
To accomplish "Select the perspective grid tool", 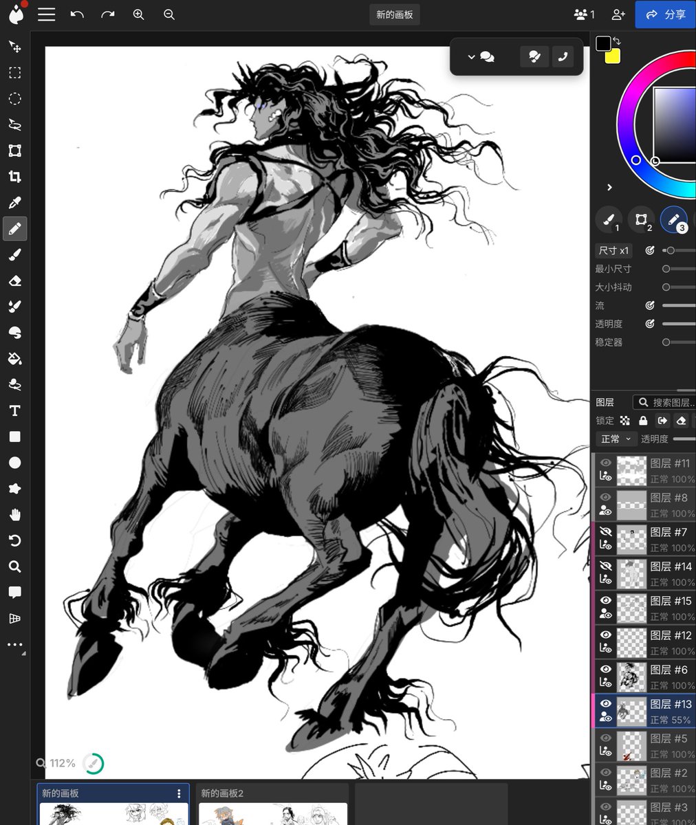I will point(14,619).
